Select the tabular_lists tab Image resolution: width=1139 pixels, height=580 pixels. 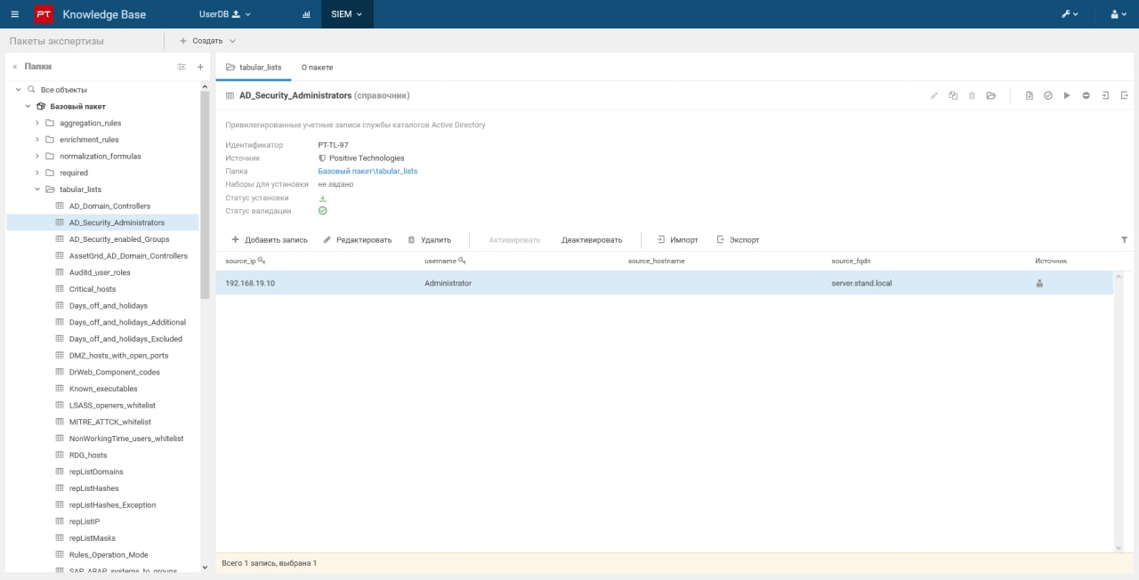tap(254, 67)
